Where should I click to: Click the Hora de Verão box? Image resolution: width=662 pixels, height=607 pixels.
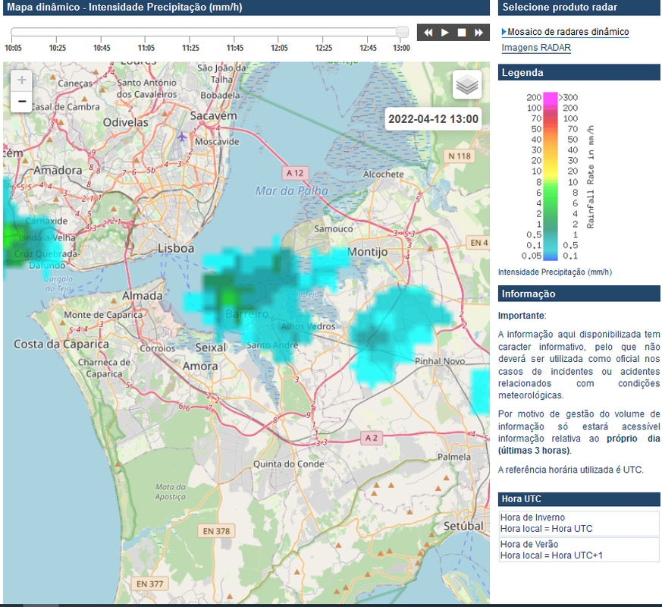pos(579,549)
